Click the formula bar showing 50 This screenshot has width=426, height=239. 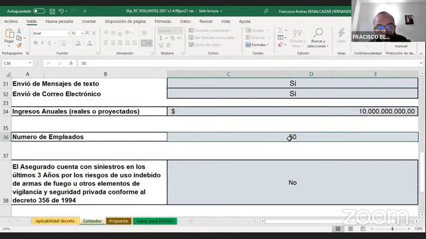(x=248, y=63)
